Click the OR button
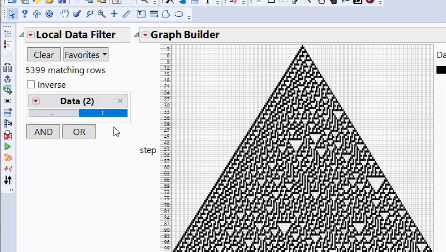Screen dimensions: 446x252 [x=79, y=132]
